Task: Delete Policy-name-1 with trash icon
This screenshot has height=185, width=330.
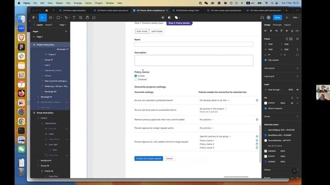Action: click(257, 140)
